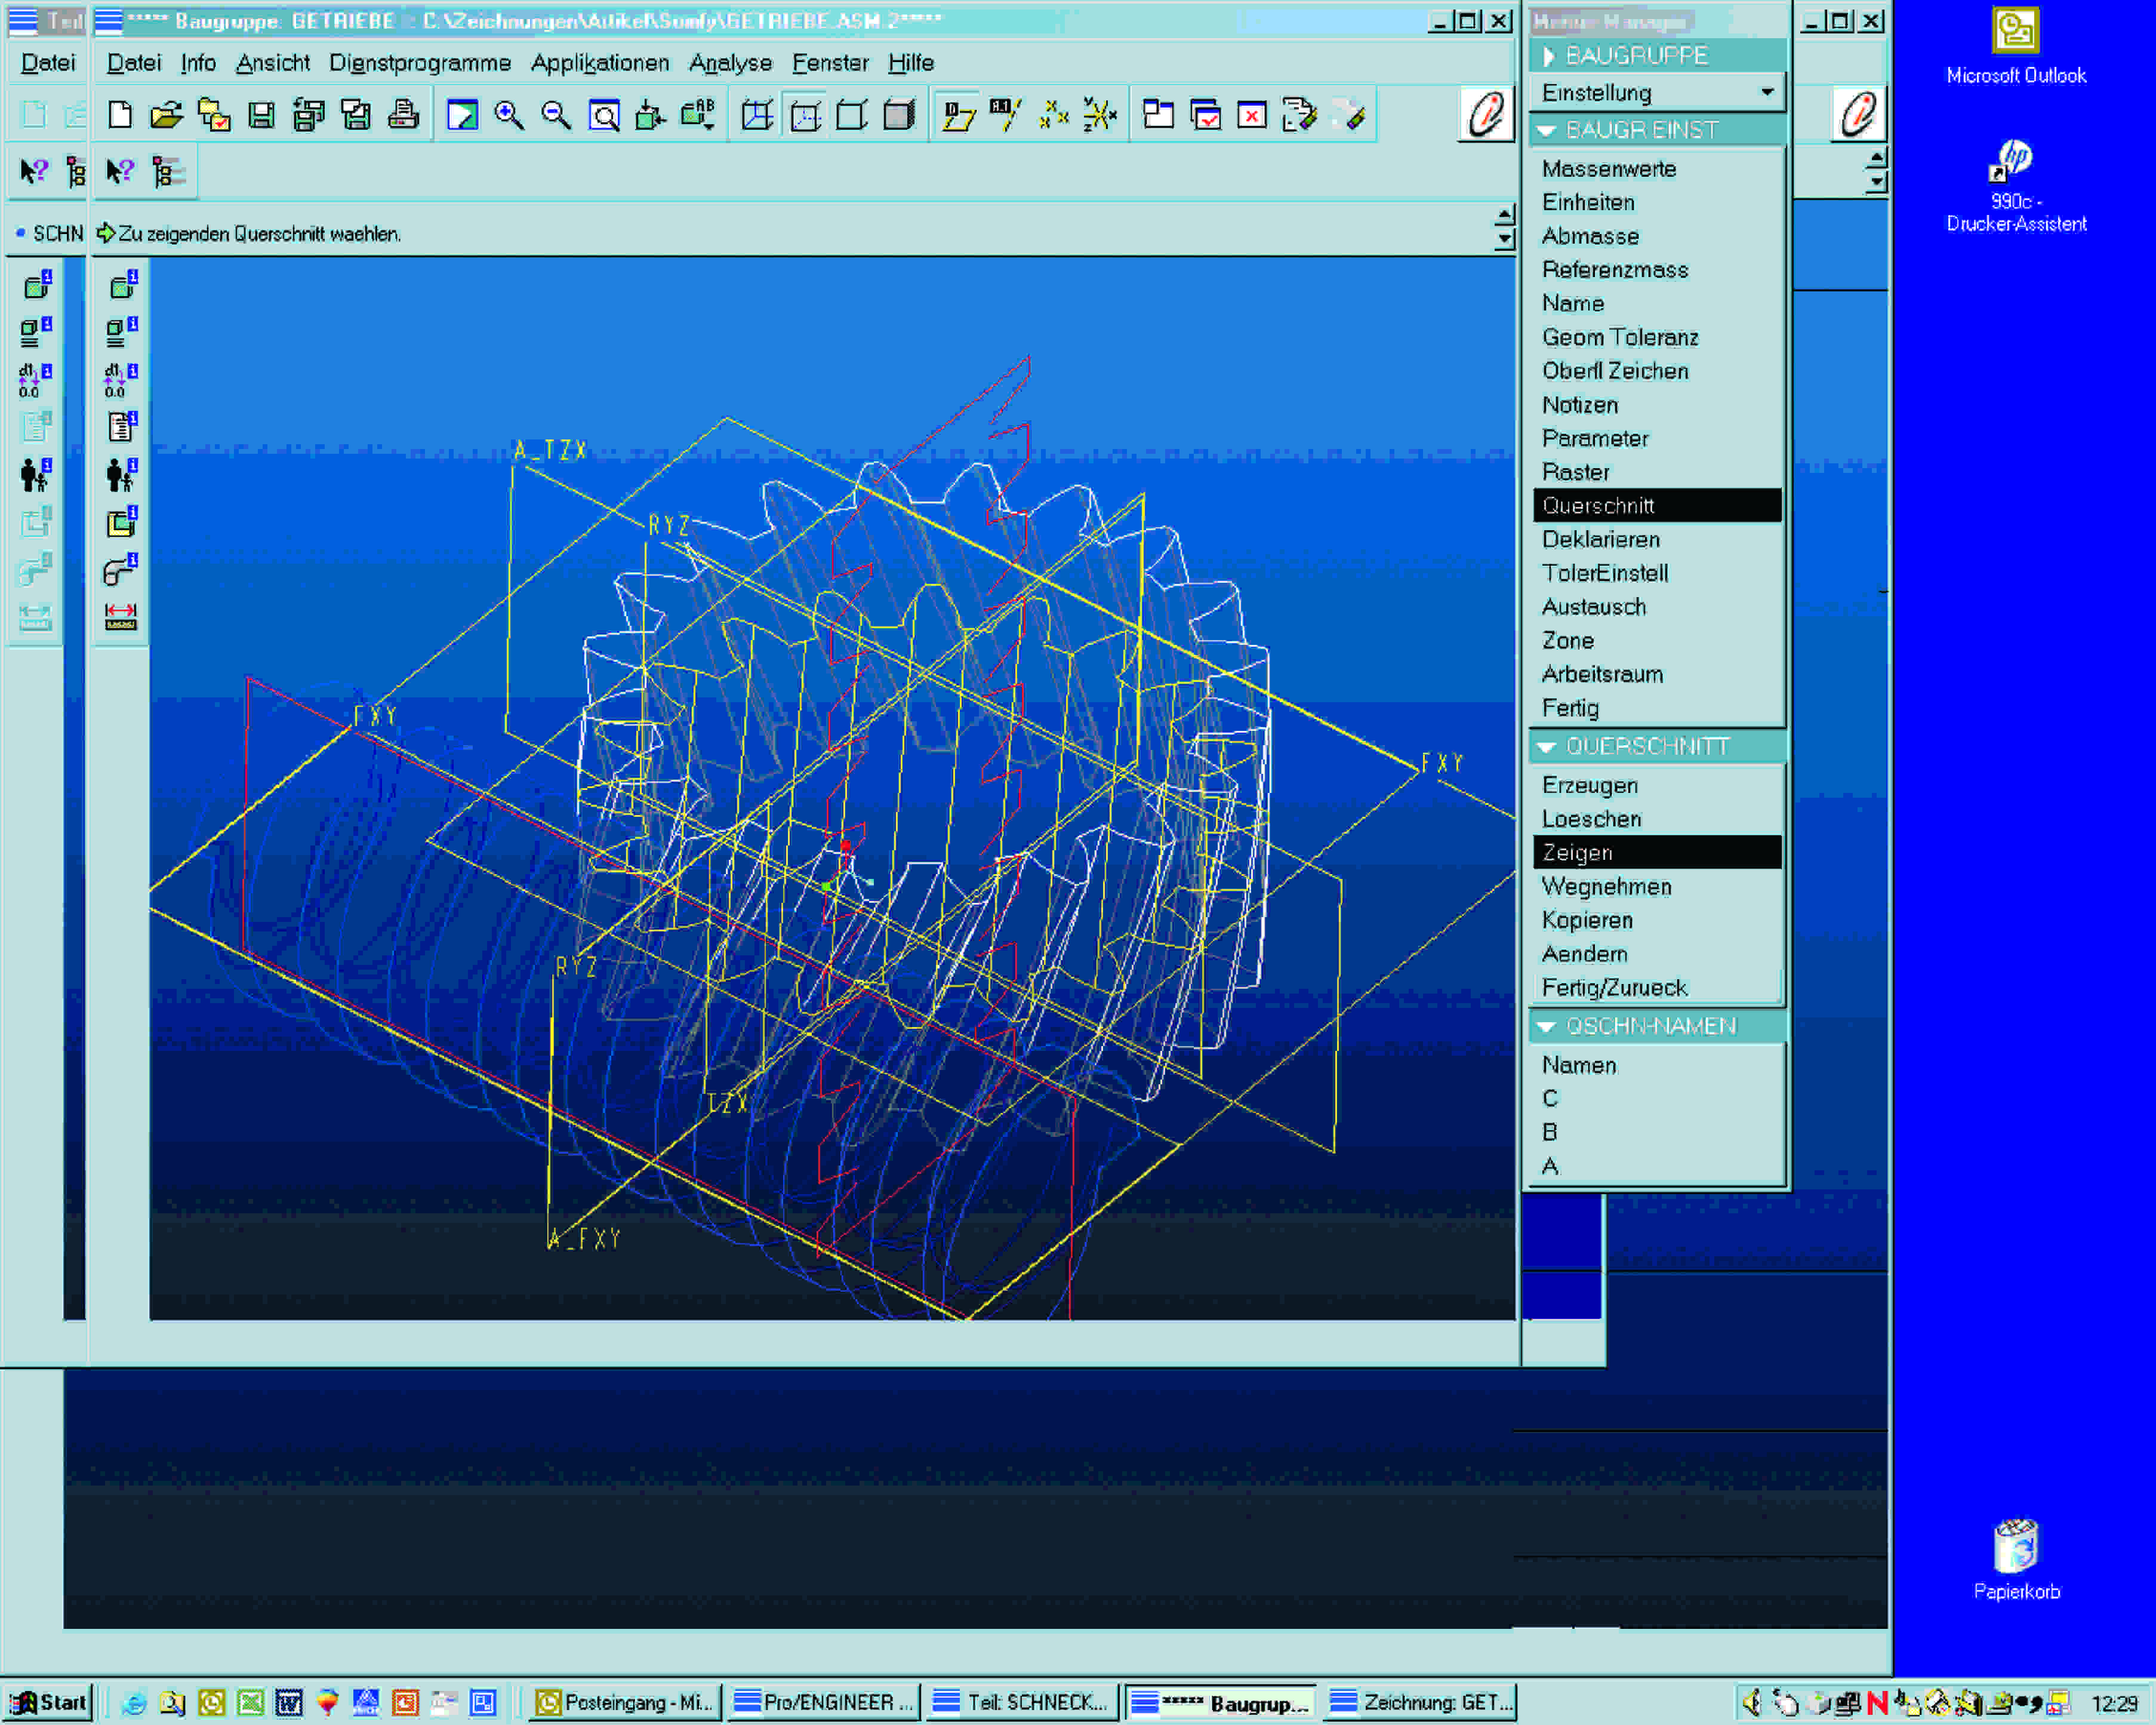Open the Einstellung dropdown
2156x1725 pixels.
tap(1766, 92)
